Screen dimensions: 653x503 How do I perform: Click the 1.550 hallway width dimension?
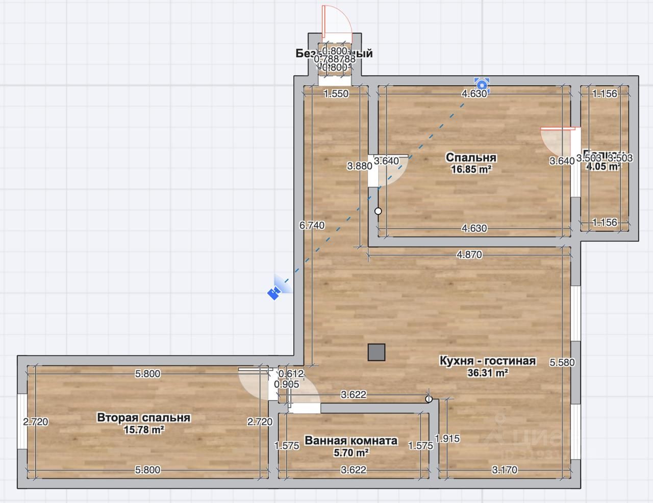(336, 94)
